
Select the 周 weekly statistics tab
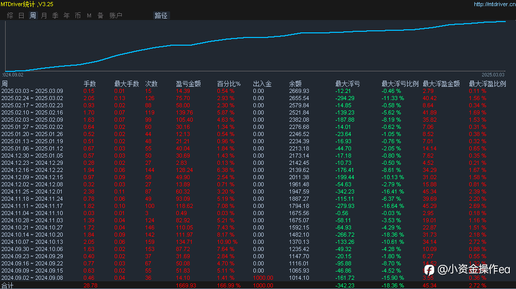point(33,15)
